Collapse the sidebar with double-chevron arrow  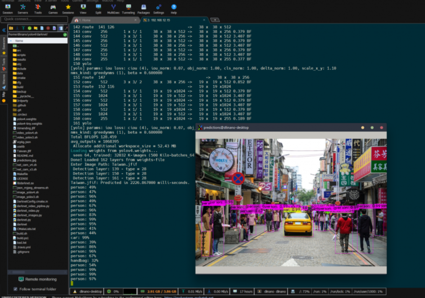pos(4,30)
